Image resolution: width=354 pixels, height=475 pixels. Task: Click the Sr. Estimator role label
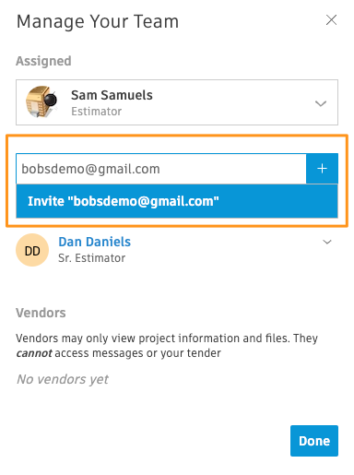click(92, 258)
